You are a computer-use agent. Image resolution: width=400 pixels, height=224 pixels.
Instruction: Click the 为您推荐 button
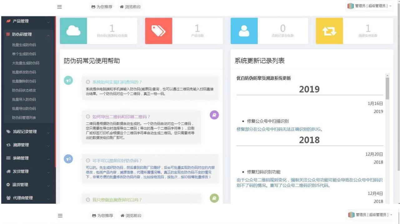coord(102,7)
